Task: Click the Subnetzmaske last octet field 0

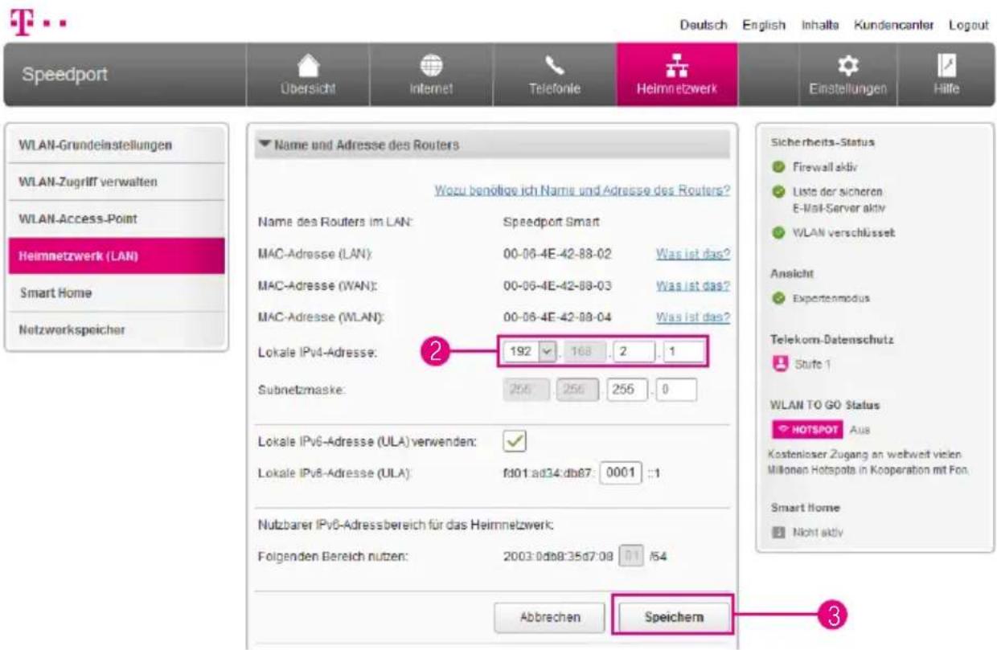Action: coord(677,389)
